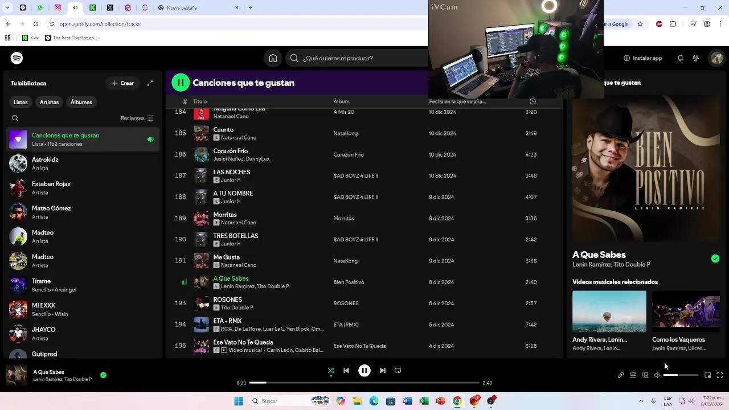Skip to next track
The width and height of the screenshot is (729, 410).
click(382, 371)
